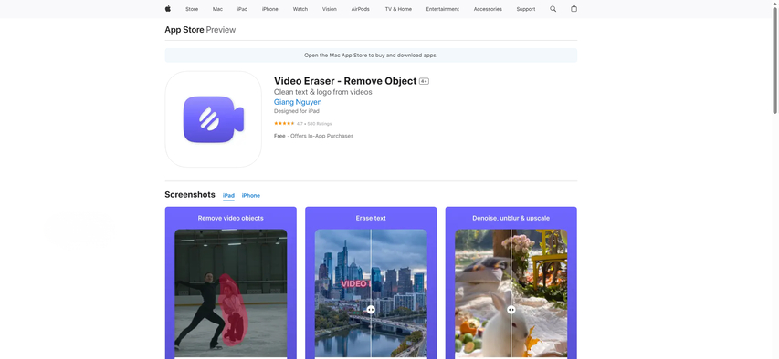The height and width of the screenshot is (359, 779).
Task: Open the AirPods menu
Action: coord(360,9)
